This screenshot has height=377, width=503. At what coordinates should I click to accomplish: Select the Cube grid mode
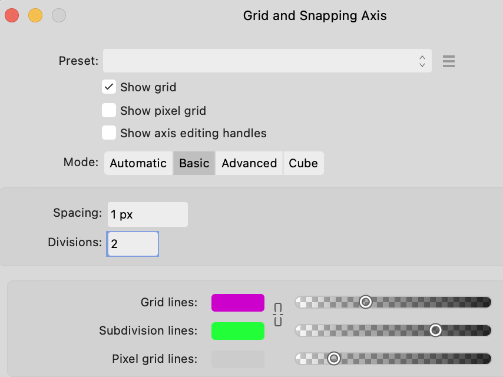[x=303, y=163]
